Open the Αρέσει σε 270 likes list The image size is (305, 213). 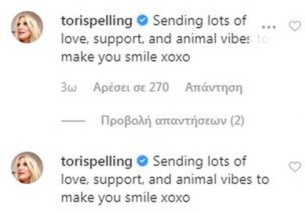(x=131, y=87)
